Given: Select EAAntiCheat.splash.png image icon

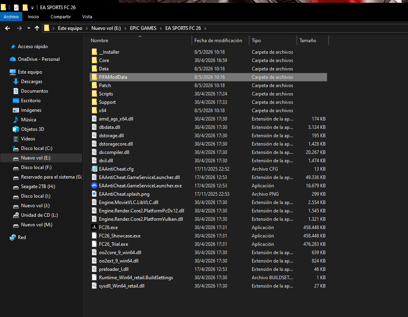Looking at the screenshot, I should [95, 194].
